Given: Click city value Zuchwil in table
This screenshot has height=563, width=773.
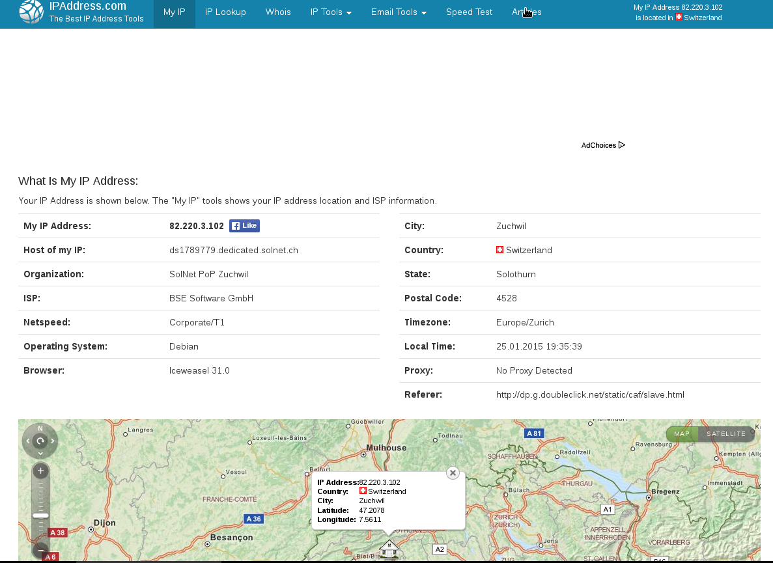Looking at the screenshot, I should pos(511,226).
